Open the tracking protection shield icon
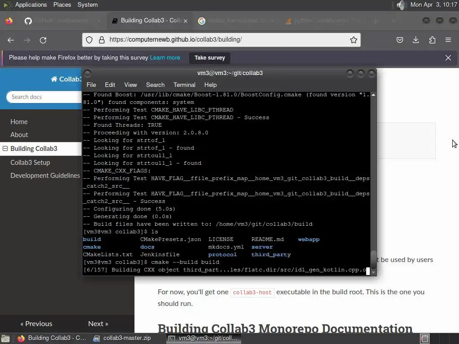 click(89, 40)
